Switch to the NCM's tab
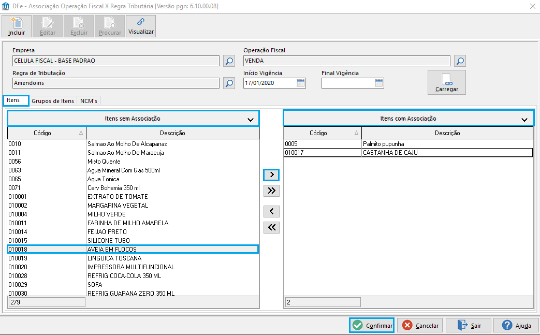The height and width of the screenshot is (335, 540). tap(89, 101)
